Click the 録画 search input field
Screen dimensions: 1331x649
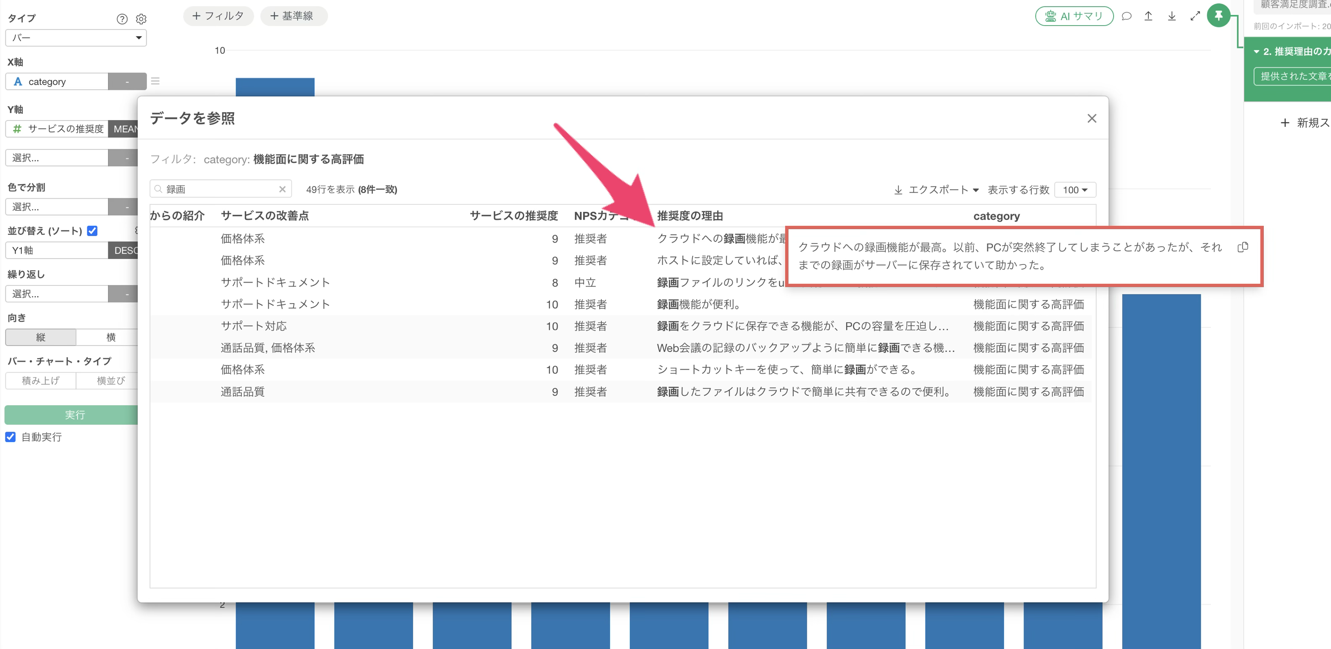220,189
